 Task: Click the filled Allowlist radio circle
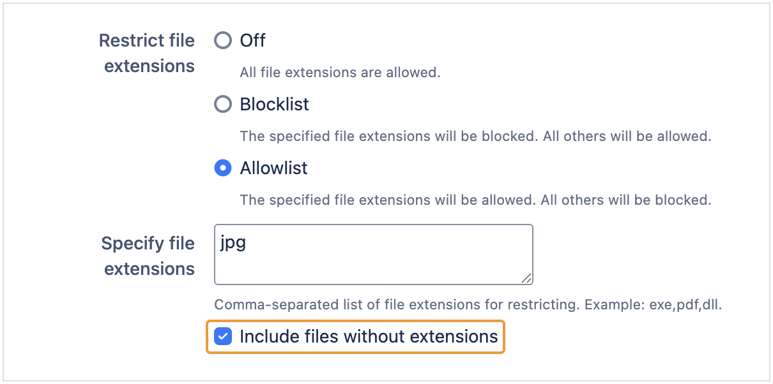222,168
